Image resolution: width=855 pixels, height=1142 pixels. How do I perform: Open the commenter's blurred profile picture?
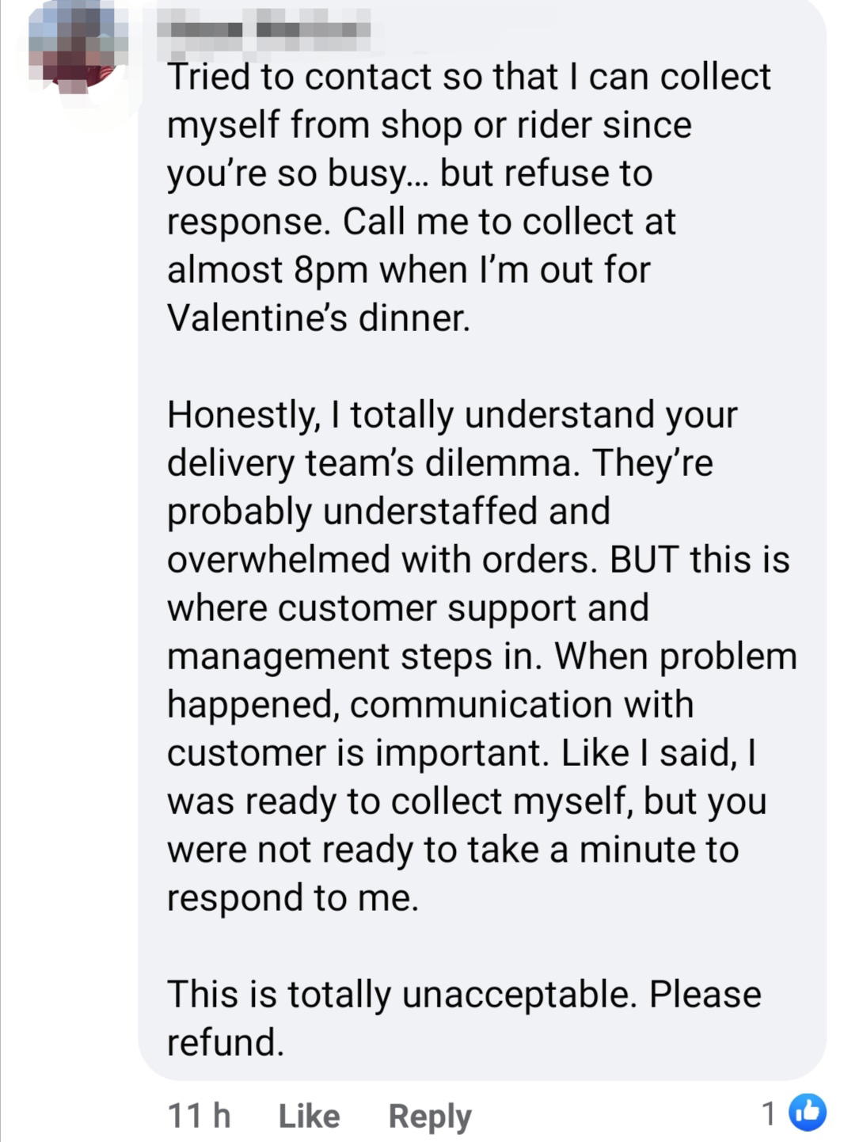pos(78,49)
